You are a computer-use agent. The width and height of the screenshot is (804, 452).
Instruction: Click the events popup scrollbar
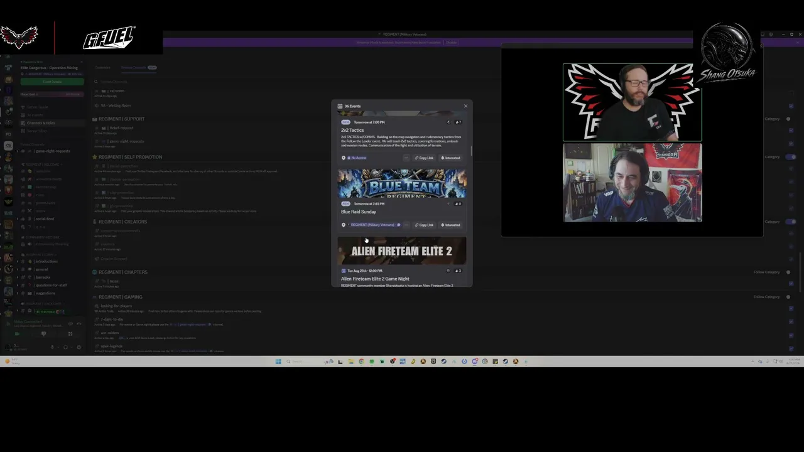click(470, 151)
